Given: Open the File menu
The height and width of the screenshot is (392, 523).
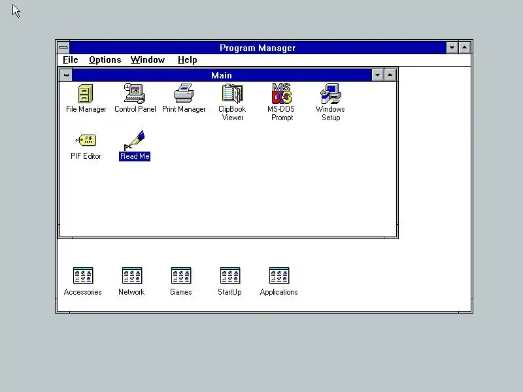Looking at the screenshot, I should click(x=71, y=60).
